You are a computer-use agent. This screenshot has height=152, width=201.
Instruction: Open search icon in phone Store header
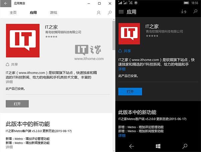[195, 11]
